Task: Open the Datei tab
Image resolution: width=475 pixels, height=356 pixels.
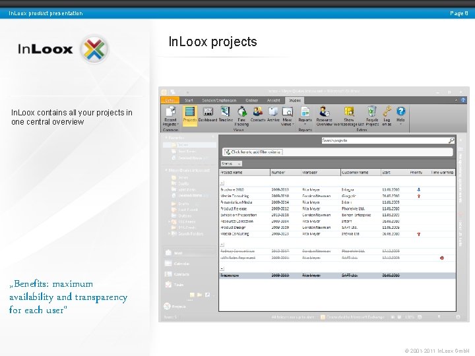Action: 170,100
